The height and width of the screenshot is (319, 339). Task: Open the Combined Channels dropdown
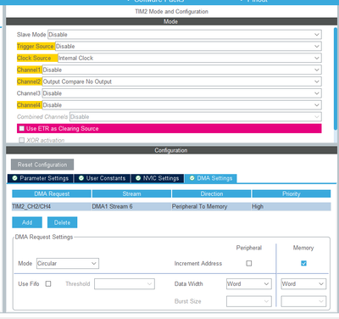tap(196, 117)
